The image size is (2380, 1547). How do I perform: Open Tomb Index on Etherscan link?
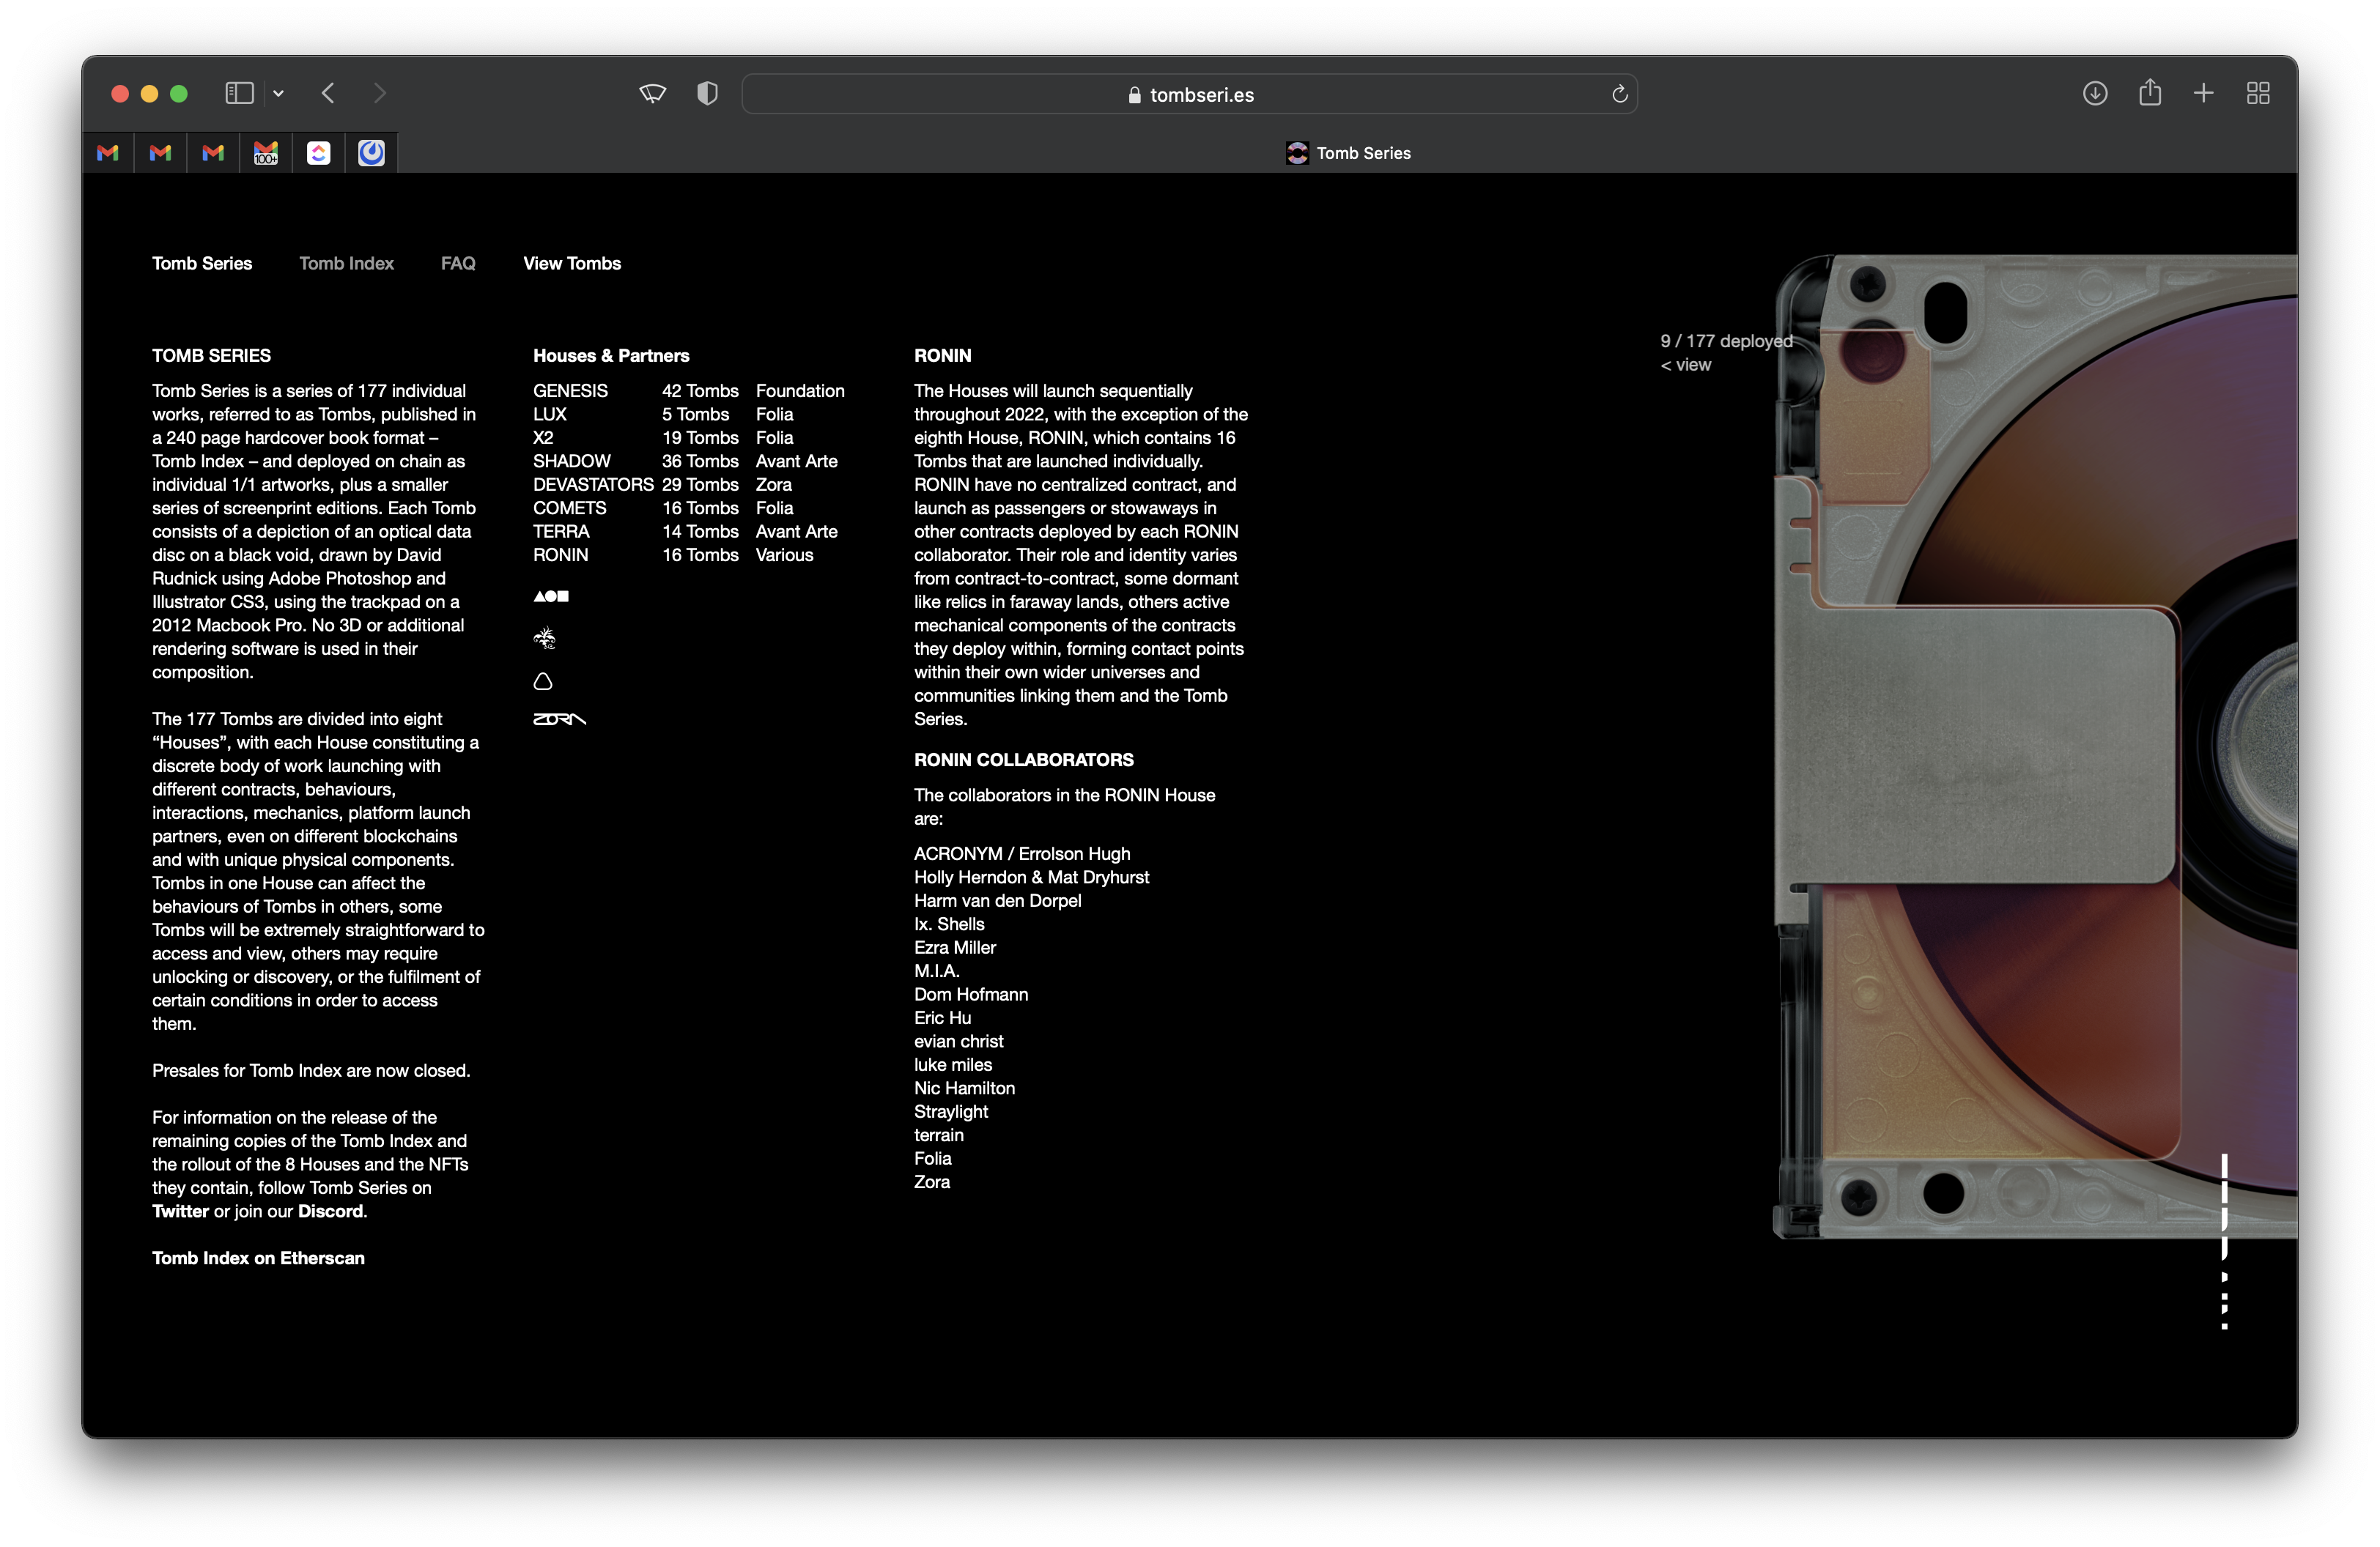click(x=258, y=1258)
